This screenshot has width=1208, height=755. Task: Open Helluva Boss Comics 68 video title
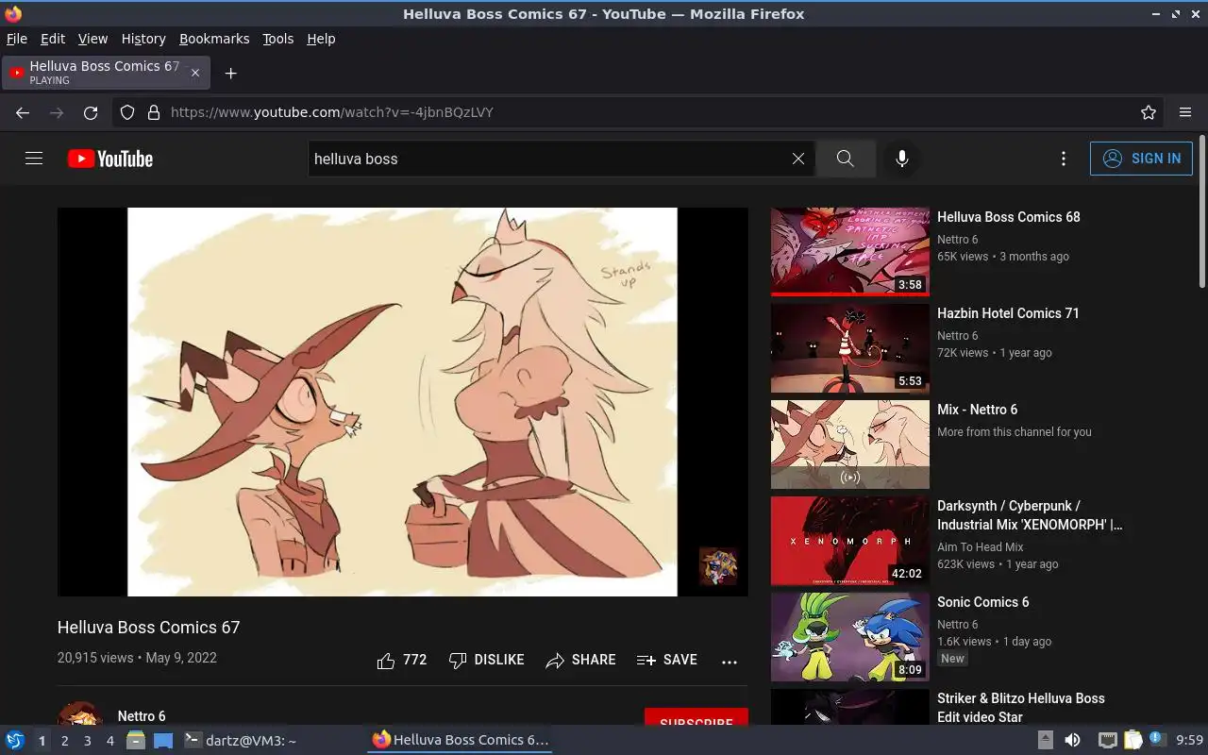pos(1009,217)
